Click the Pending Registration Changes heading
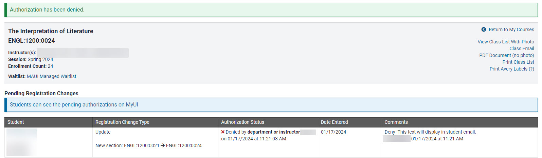 41,93
